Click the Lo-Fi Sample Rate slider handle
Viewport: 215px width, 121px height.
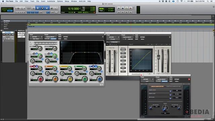pos(170,91)
